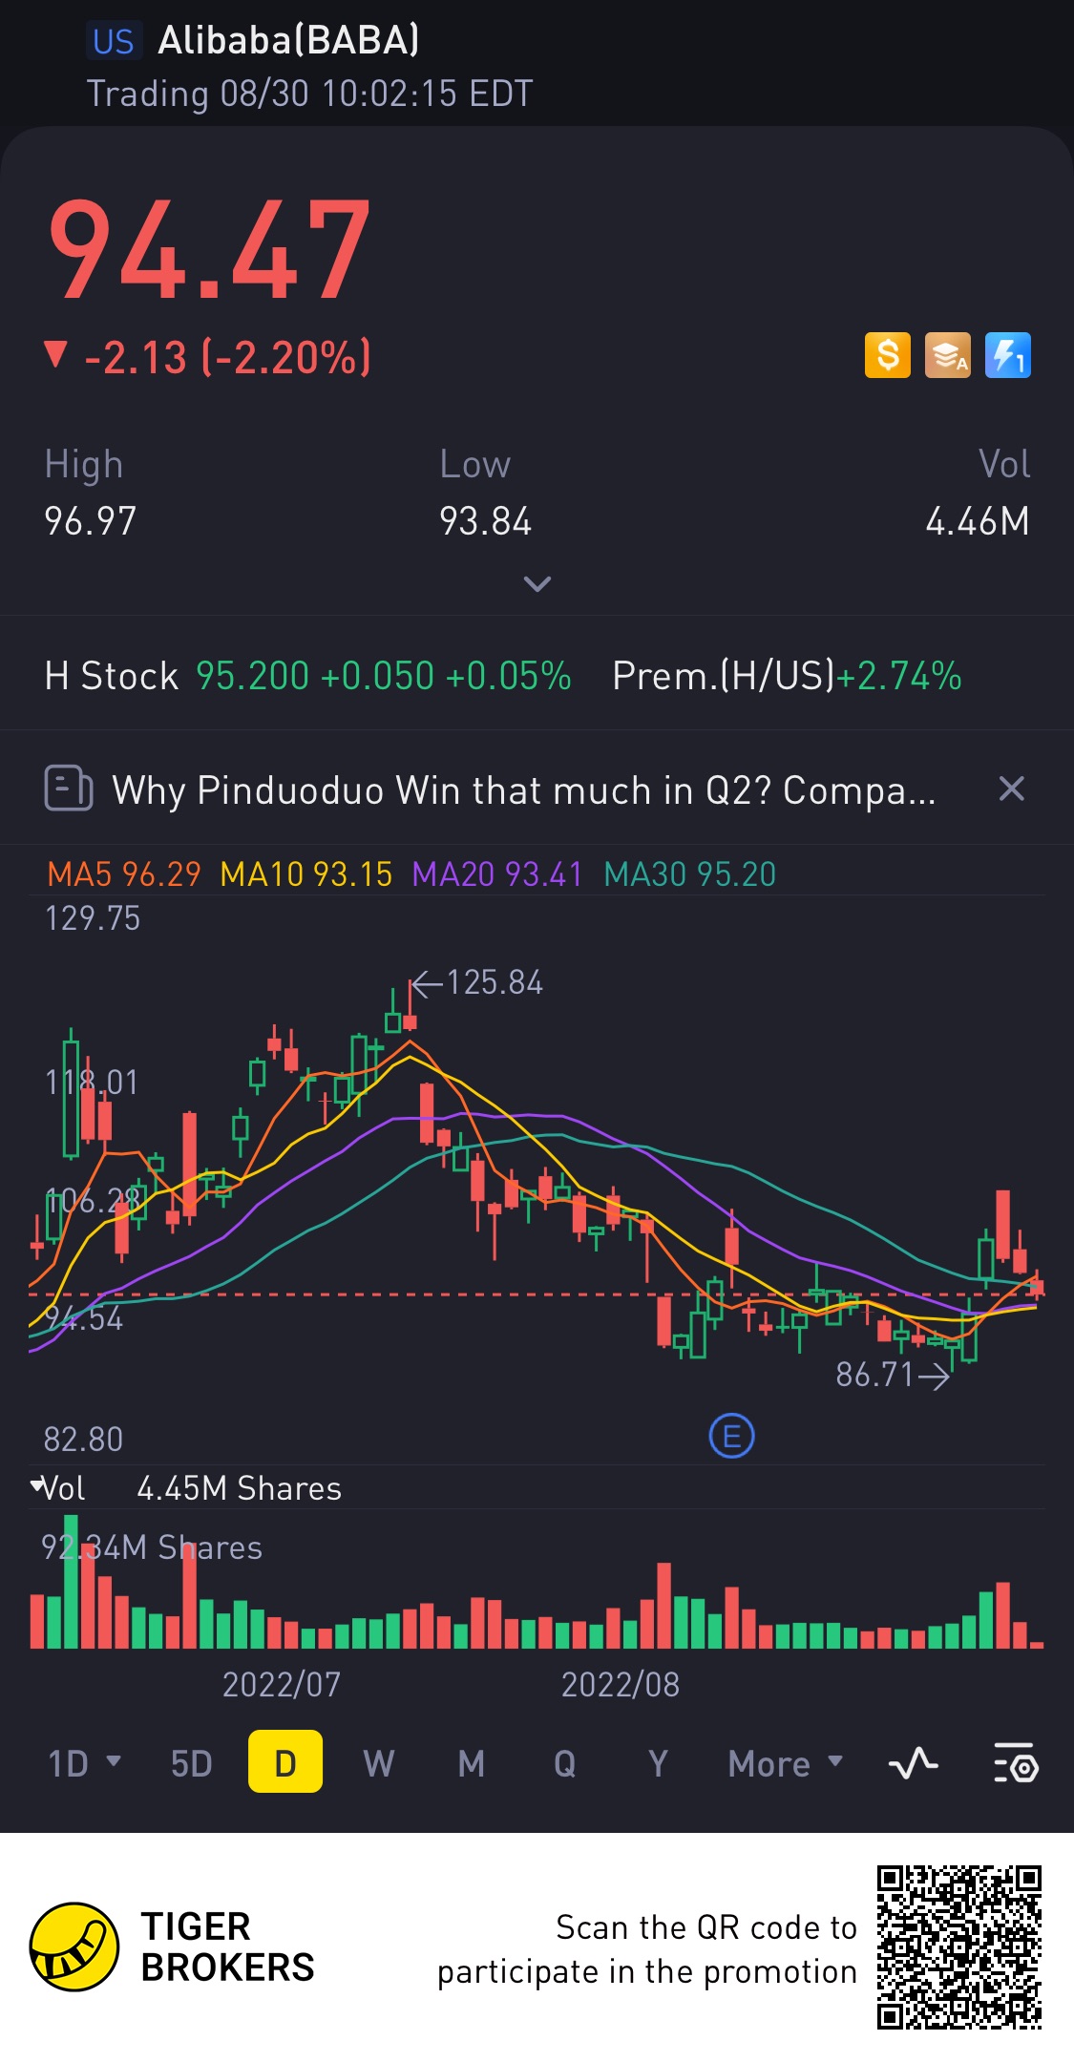Tap the Alibaba(BABA) stock title
1074x2062 pixels.
point(288,40)
